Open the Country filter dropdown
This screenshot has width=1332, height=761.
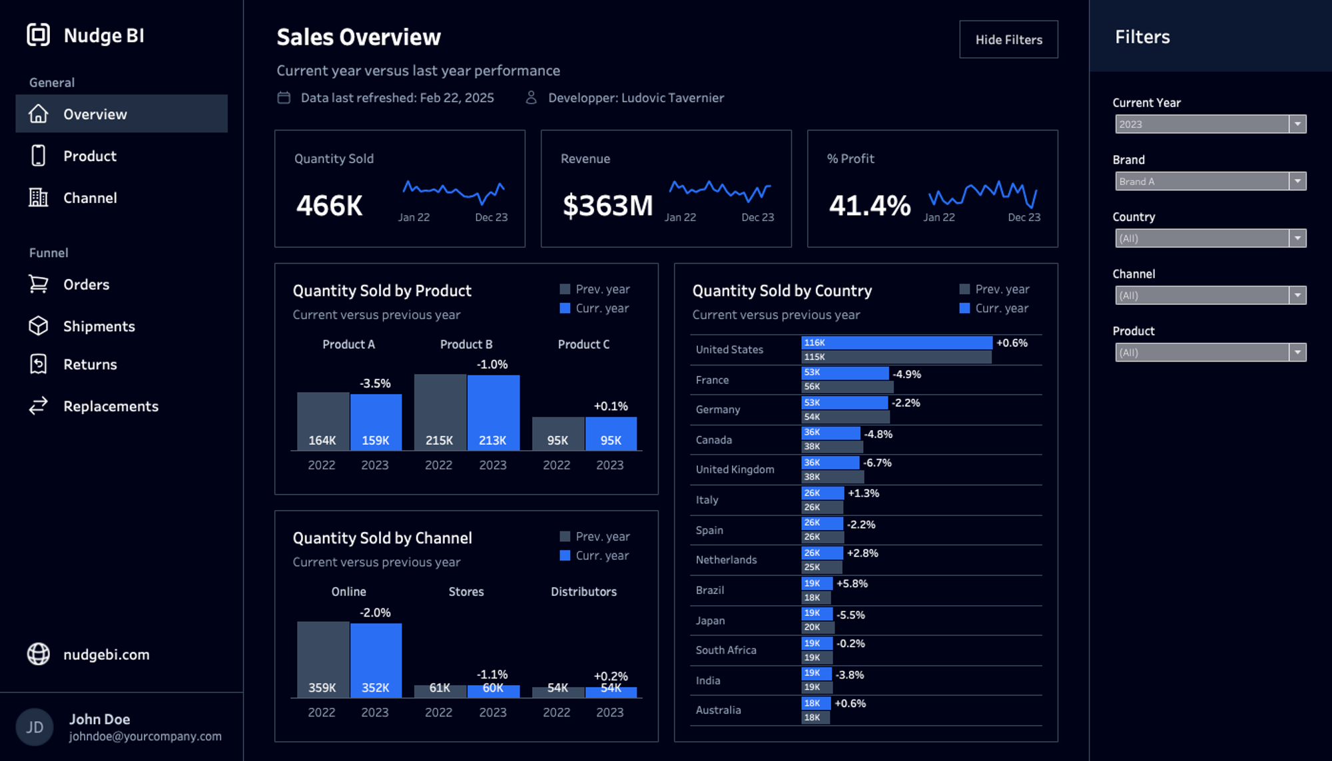[x=1297, y=238]
